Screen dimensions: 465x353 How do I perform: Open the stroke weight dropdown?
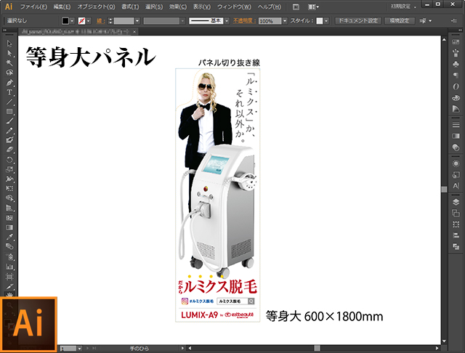point(137,21)
